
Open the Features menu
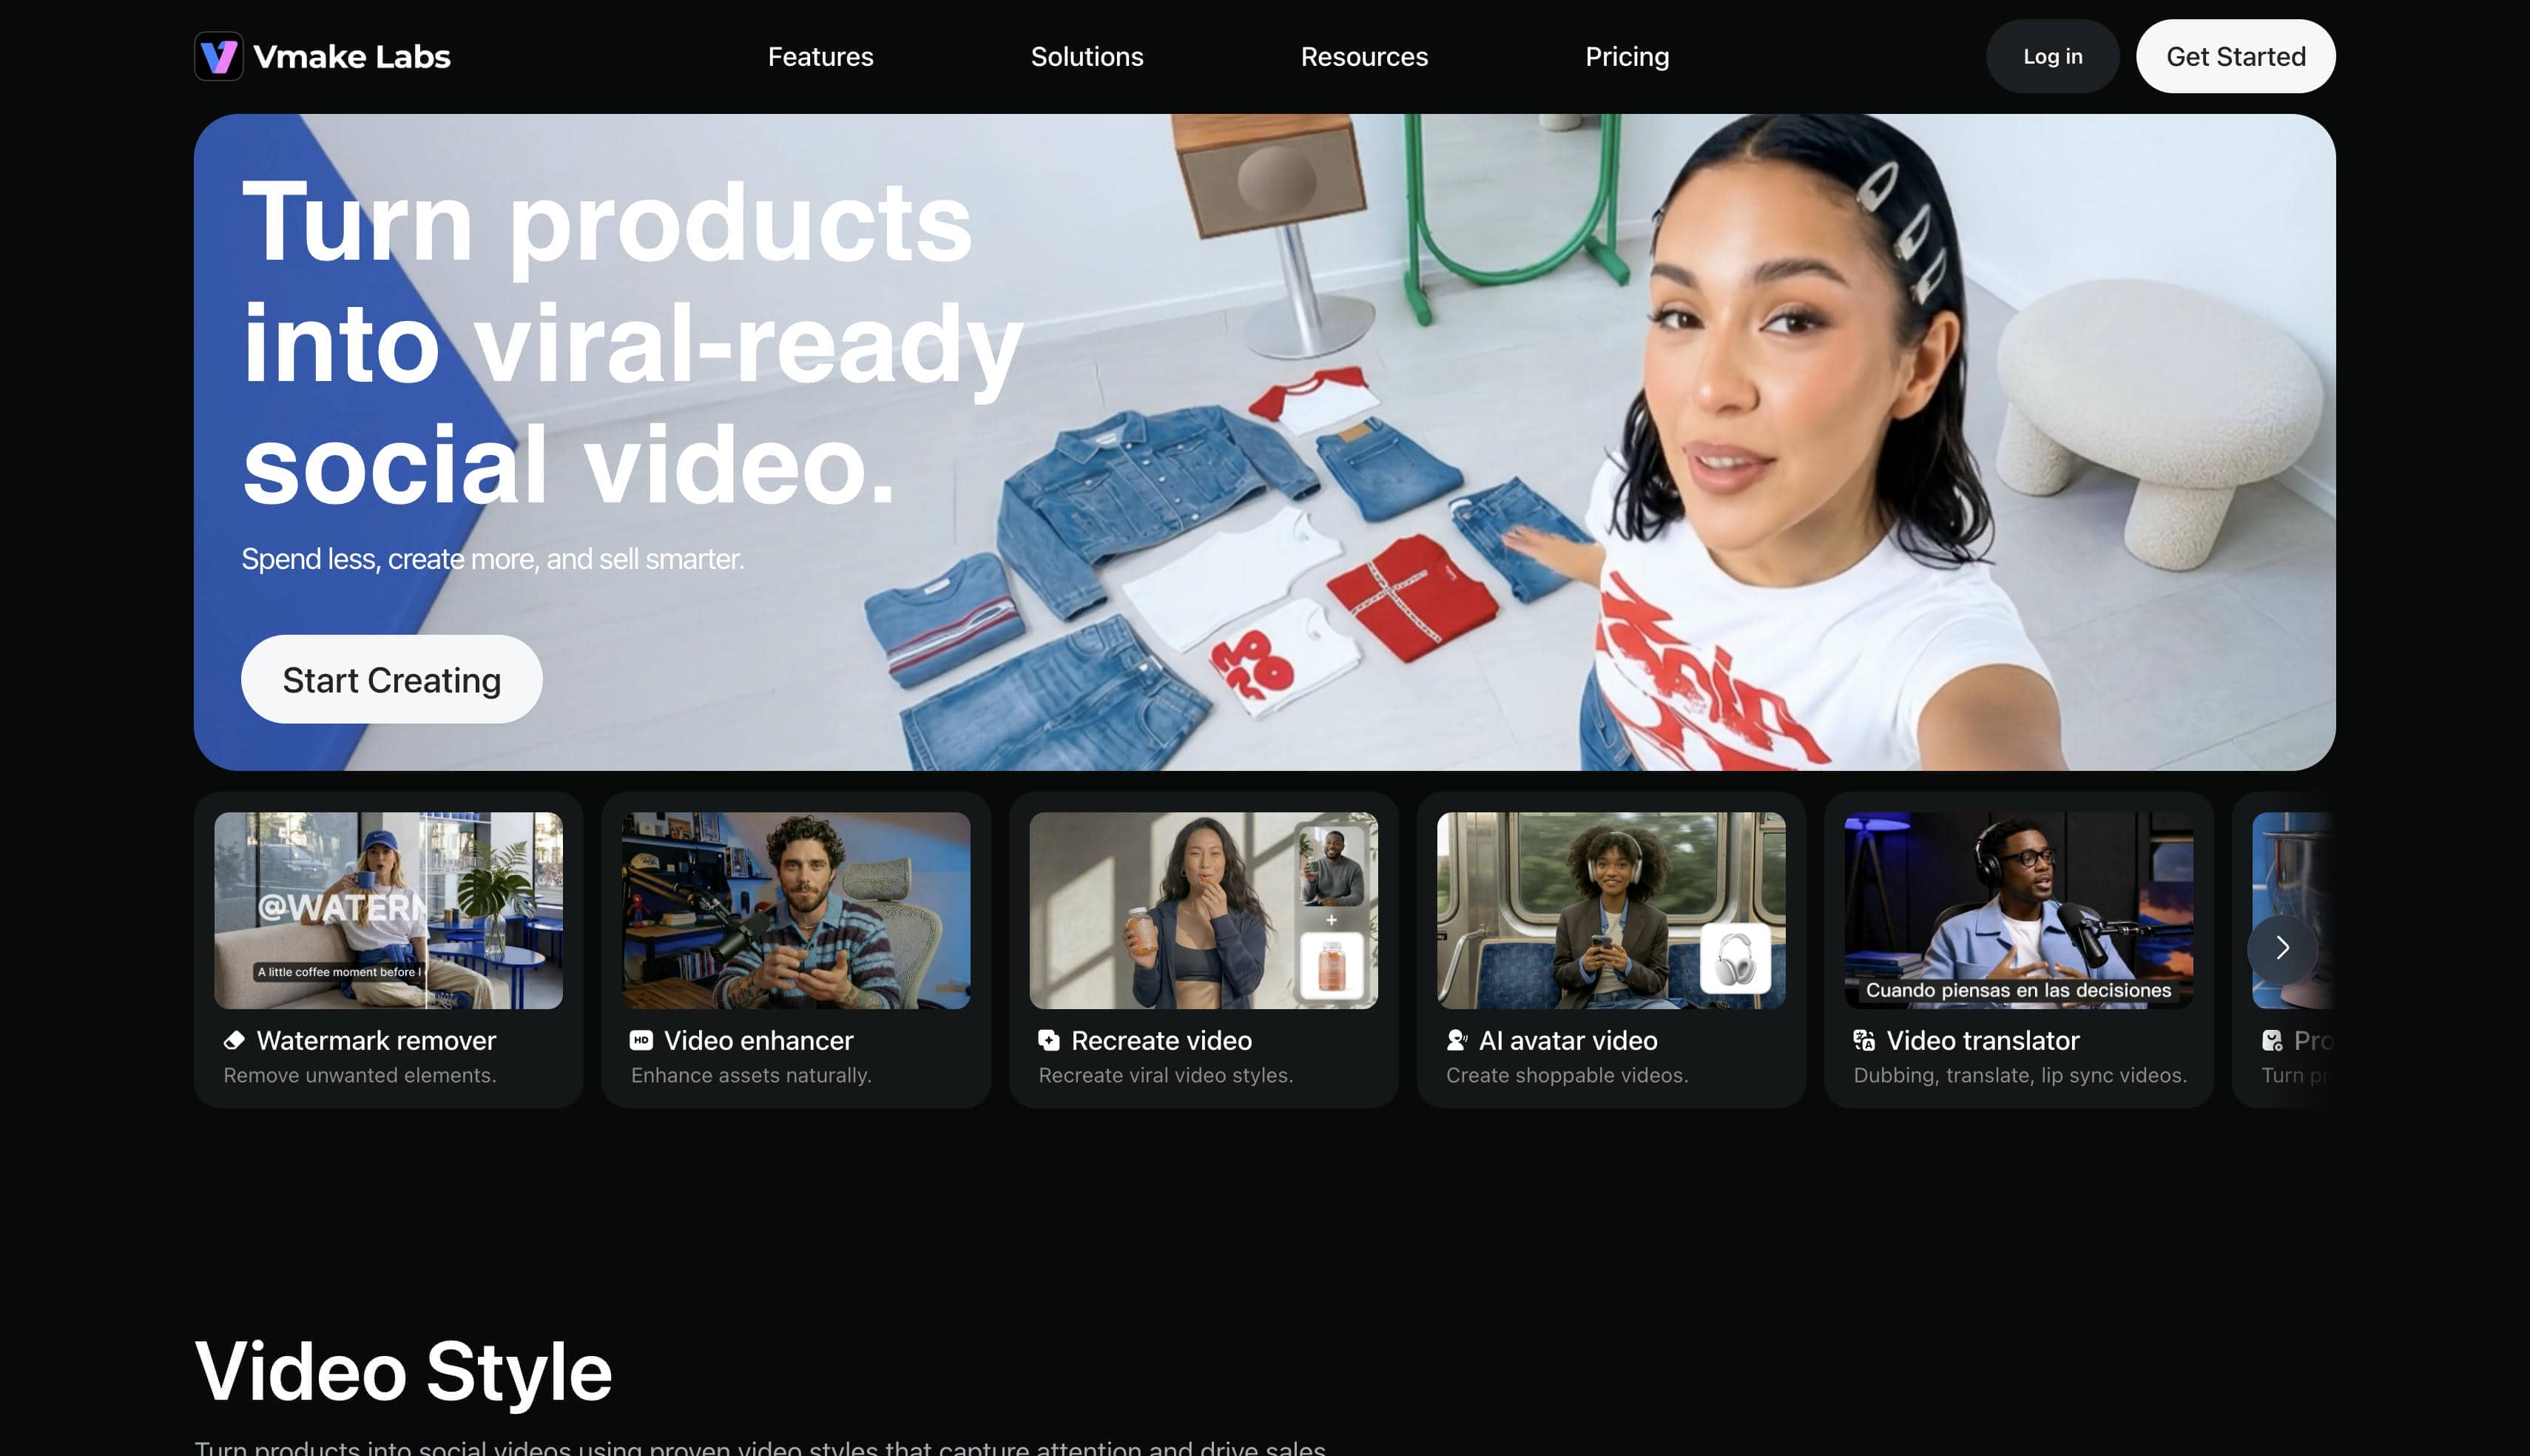coord(820,57)
